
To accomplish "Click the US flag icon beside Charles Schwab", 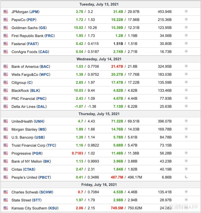I will click(x=6, y=192).
